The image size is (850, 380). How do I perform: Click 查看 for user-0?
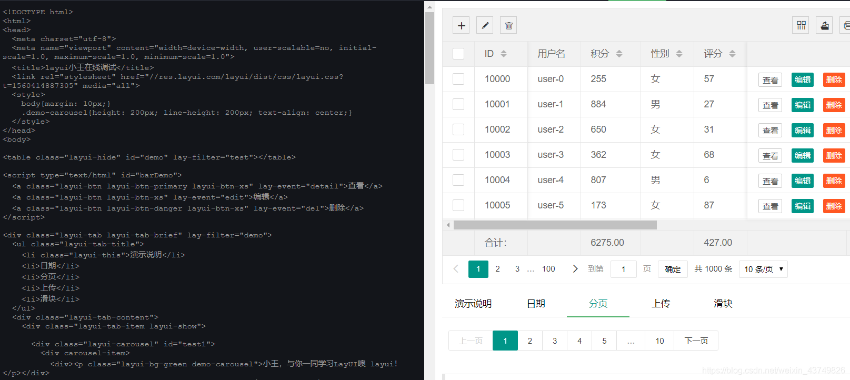(770, 80)
